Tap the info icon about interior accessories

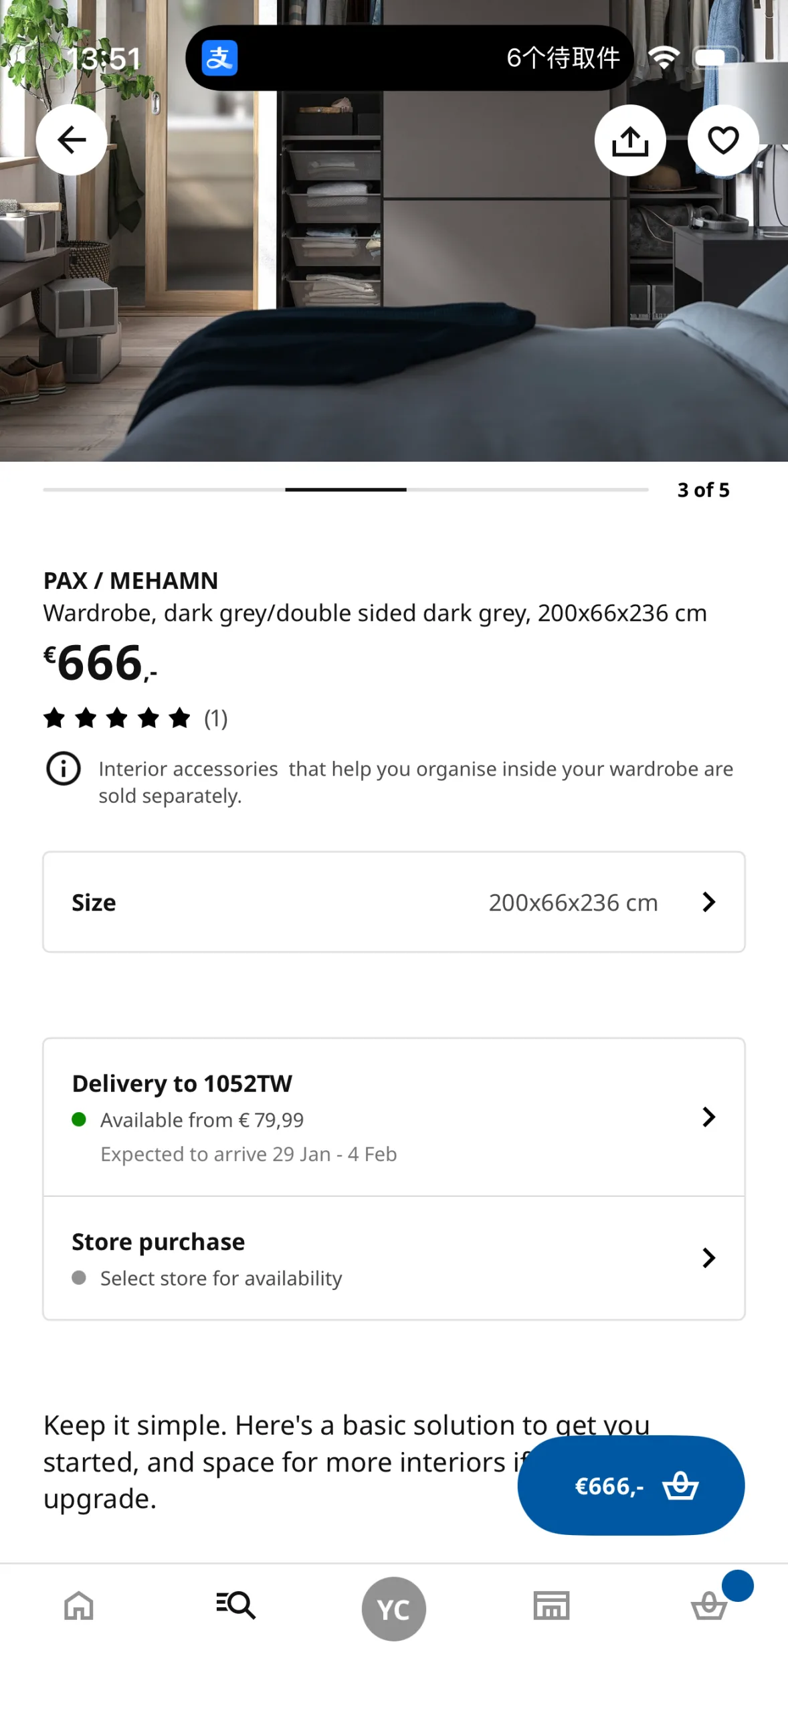click(64, 768)
